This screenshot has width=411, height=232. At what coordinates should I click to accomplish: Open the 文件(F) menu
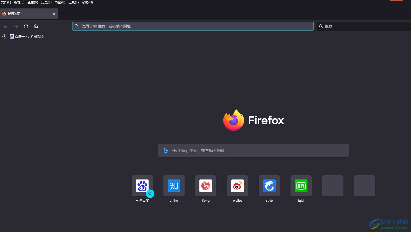click(6, 2)
